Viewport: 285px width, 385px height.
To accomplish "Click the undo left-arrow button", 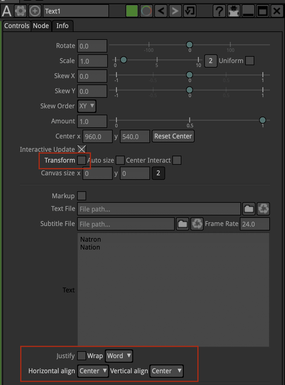I will point(161,11).
